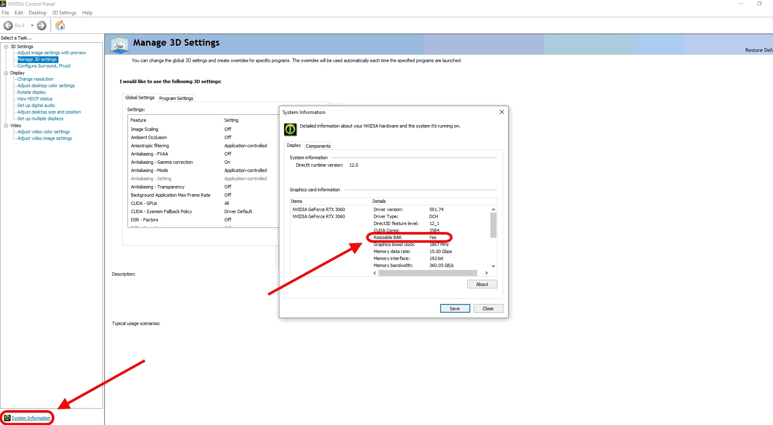Open the System Information link
773x425 pixels.
click(31, 418)
